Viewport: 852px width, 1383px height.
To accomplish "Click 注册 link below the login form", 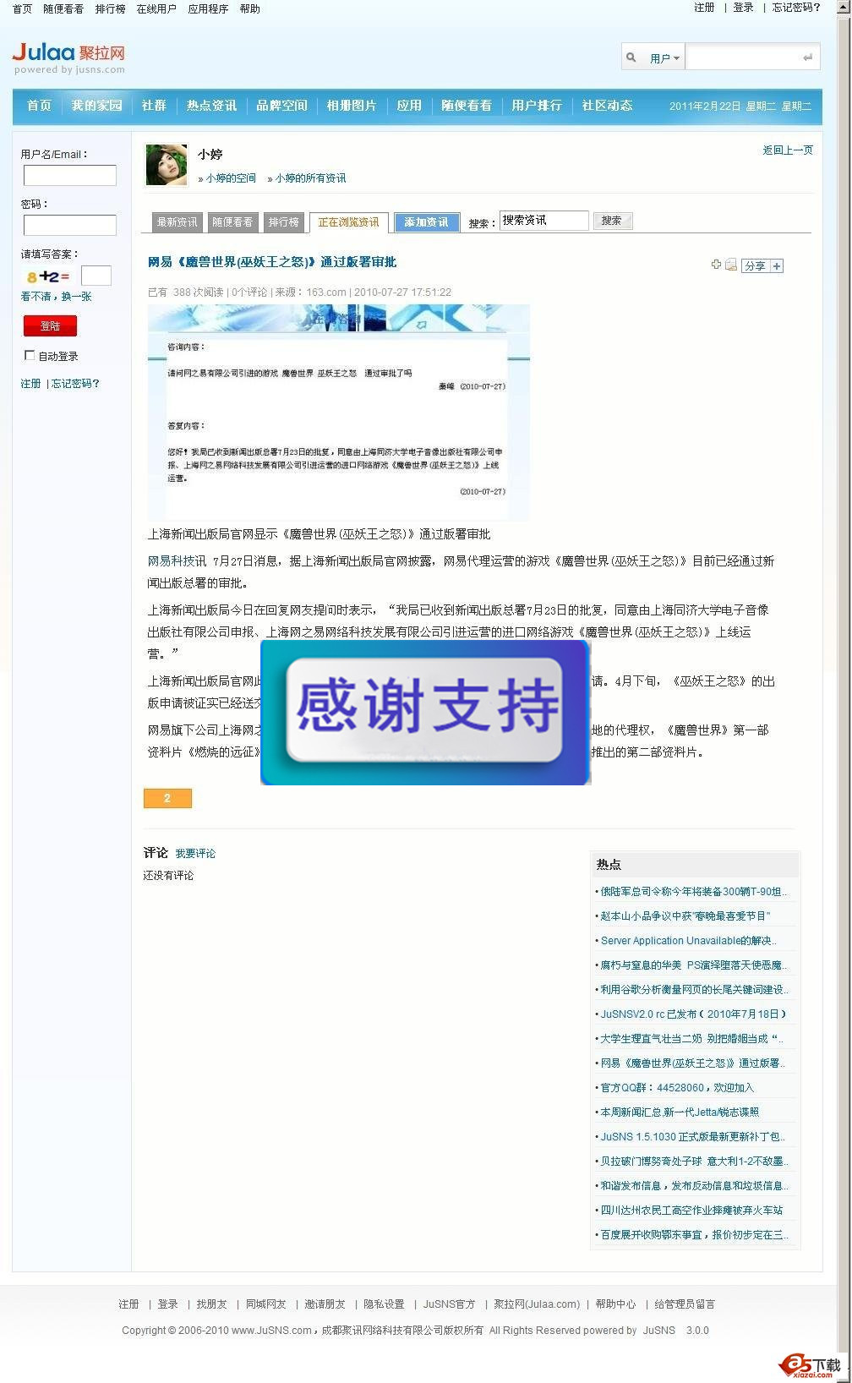I will pyautogui.click(x=30, y=384).
